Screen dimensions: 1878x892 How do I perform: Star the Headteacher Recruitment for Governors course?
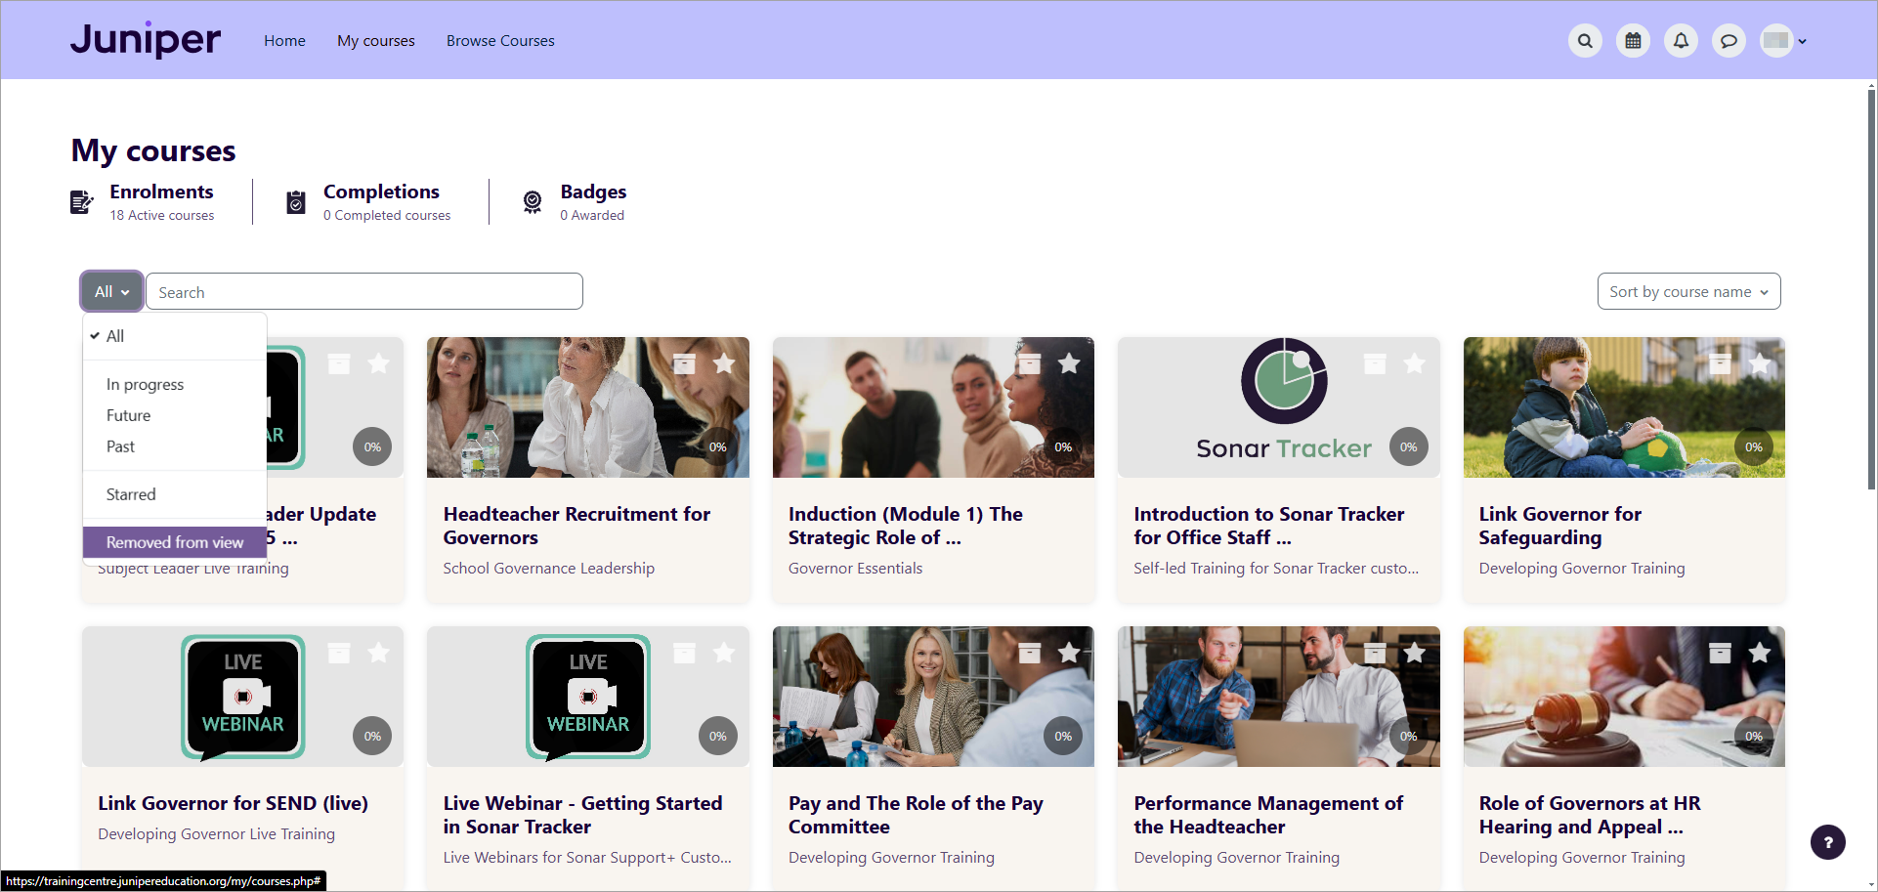(724, 364)
